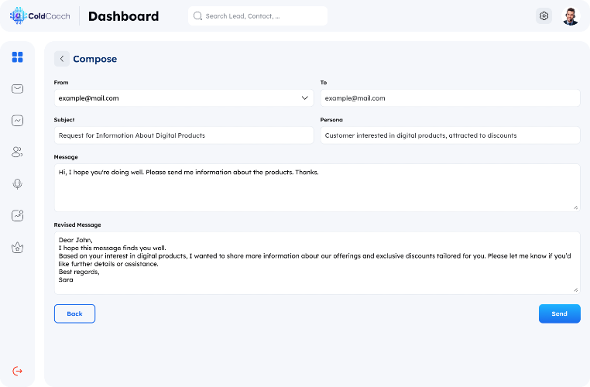Open the analytics chart icon in sidebar
Screen dimensions: 590x387
[x=17, y=121]
